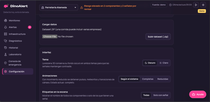Screen dimensions: 210x102
Task: Click the Cargar datos heading
Action: 50,24
